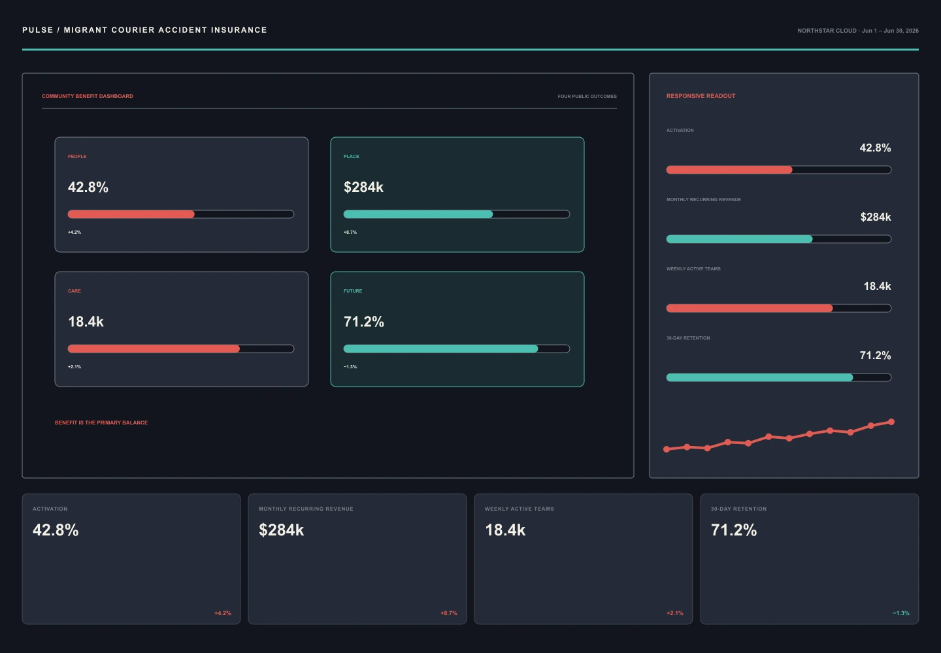Click the Weekly Active Teams bar in Responsive Readout
This screenshot has height=653, width=941.
(x=779, y=308)
